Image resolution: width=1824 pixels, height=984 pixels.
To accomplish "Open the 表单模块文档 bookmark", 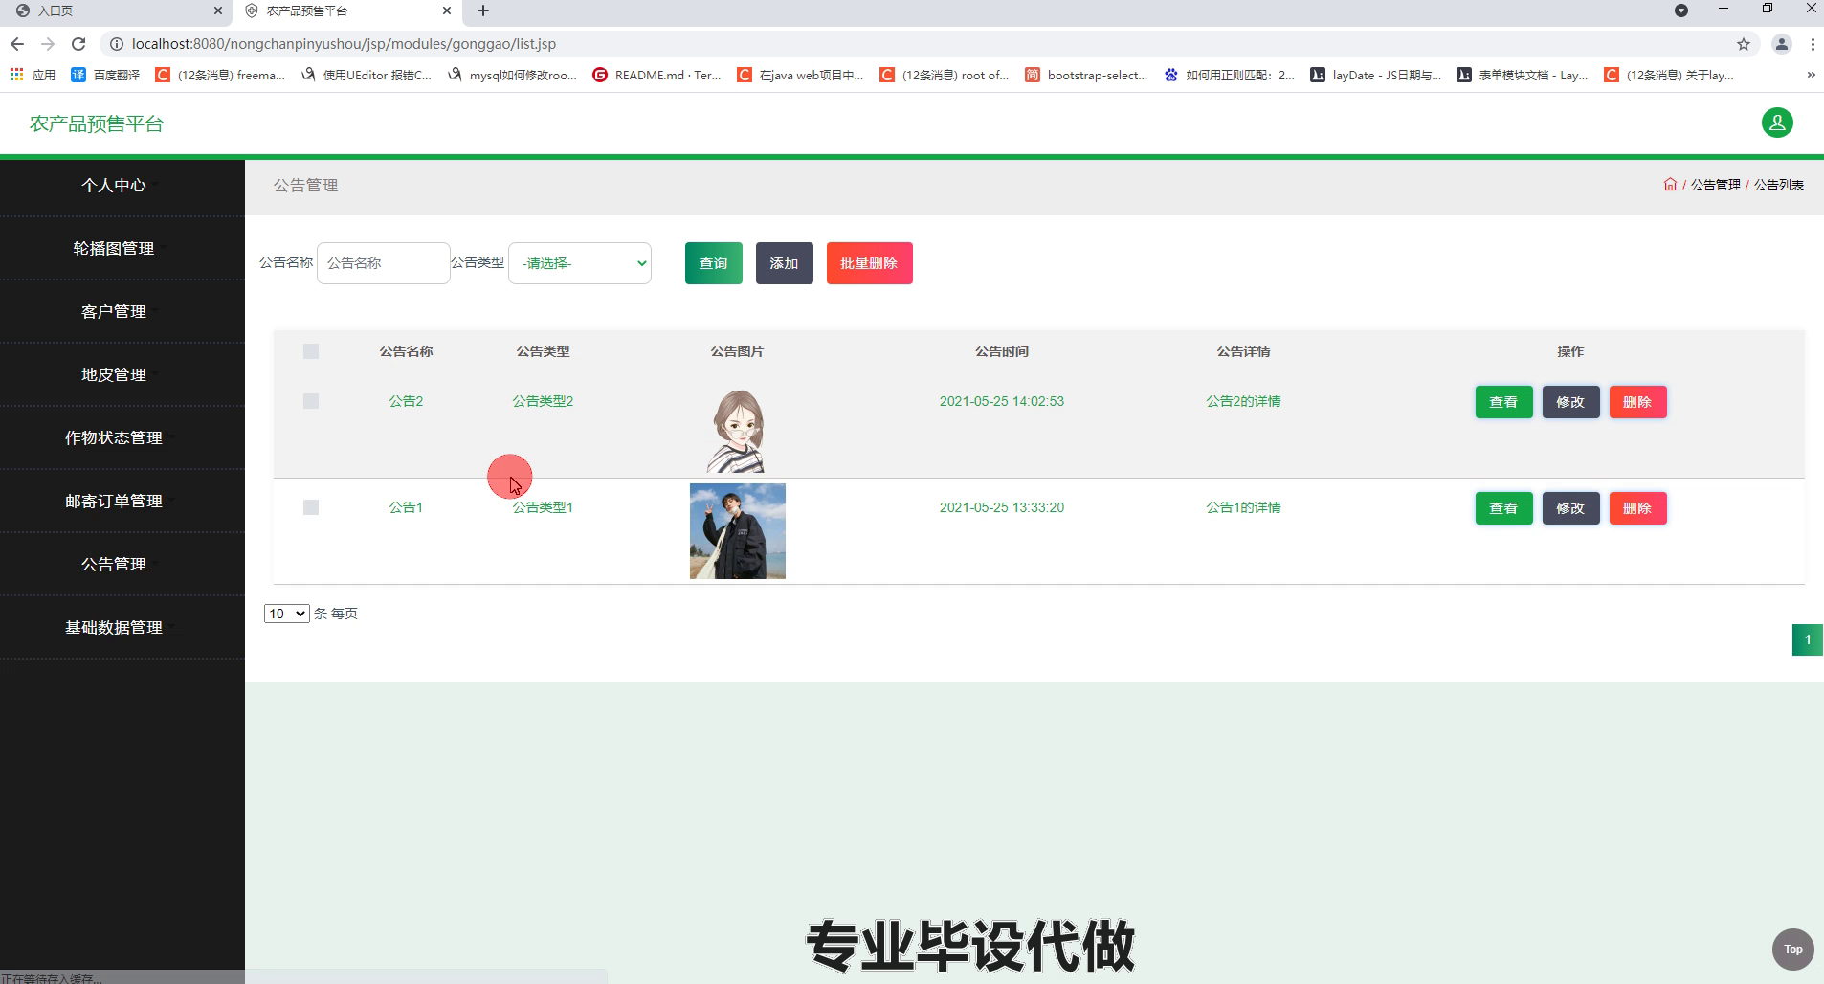I will [1523, 75].
